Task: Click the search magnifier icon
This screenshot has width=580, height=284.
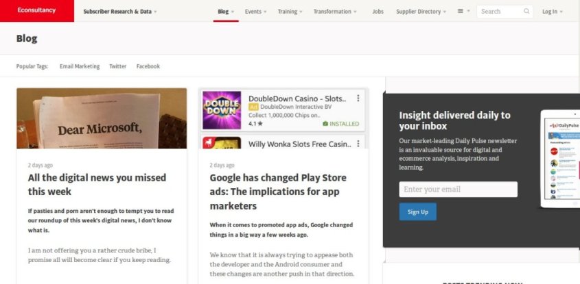Action: [526, 12]
